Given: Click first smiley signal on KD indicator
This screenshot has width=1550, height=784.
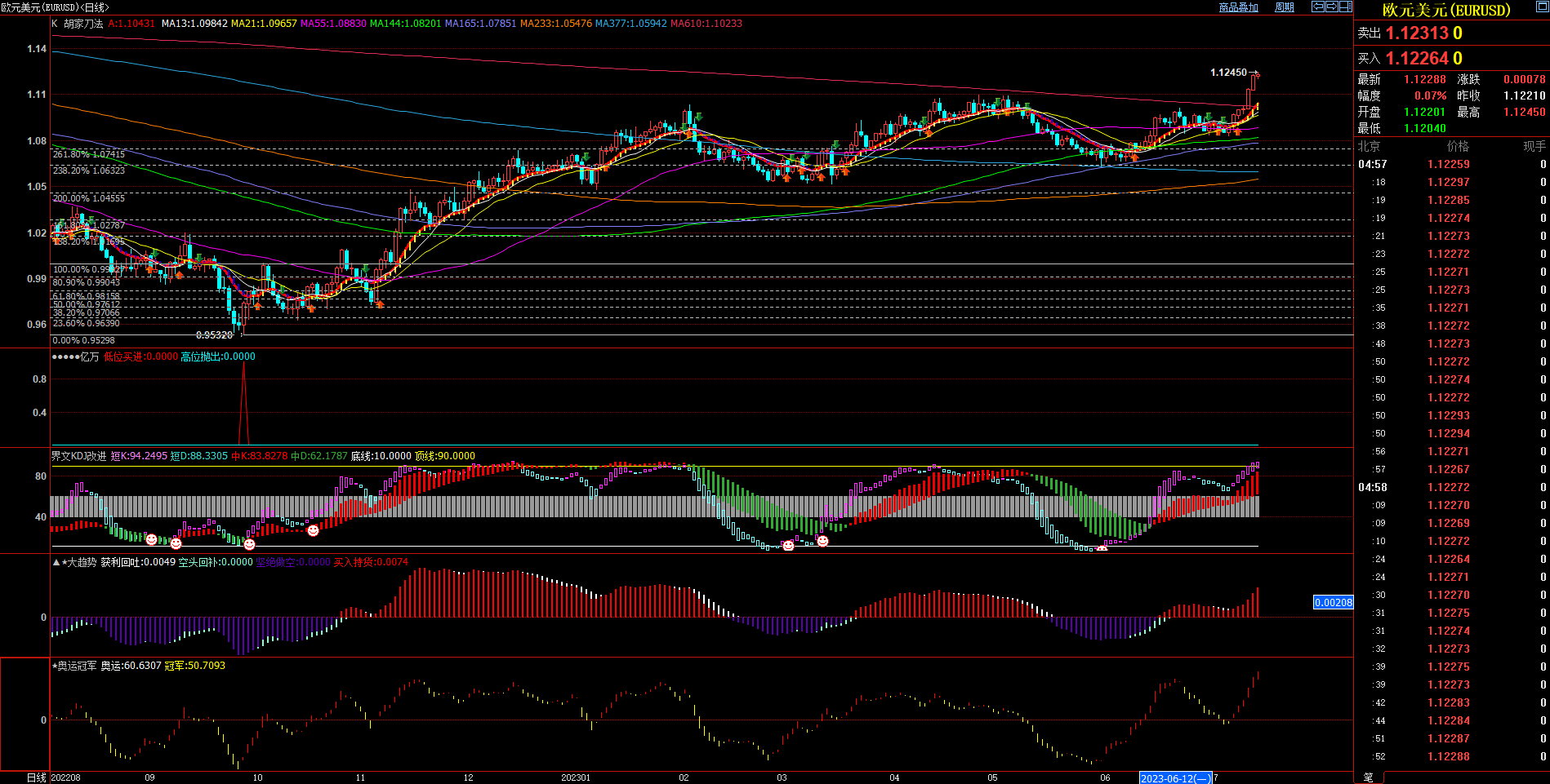Looking at the screenshot, I should [151, 539].
